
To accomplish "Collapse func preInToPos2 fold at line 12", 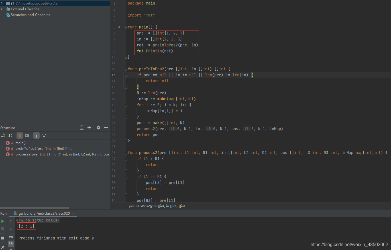I will 126,69.
